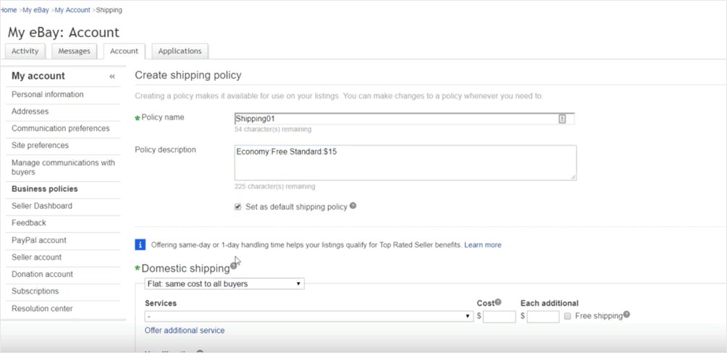Switch to the Activity tab
This screenshot has width=727, height=353.
(x=25, y=51)
